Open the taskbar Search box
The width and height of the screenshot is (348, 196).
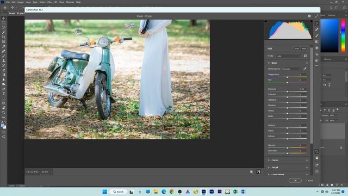pos(119,192)
